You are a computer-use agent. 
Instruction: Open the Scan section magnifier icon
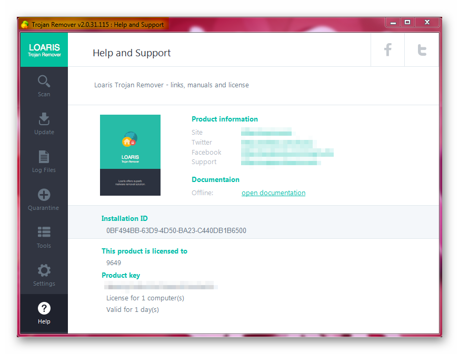click(44, 82)
